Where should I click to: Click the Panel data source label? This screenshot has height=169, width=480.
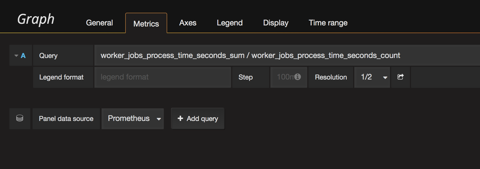pos(66,118)
